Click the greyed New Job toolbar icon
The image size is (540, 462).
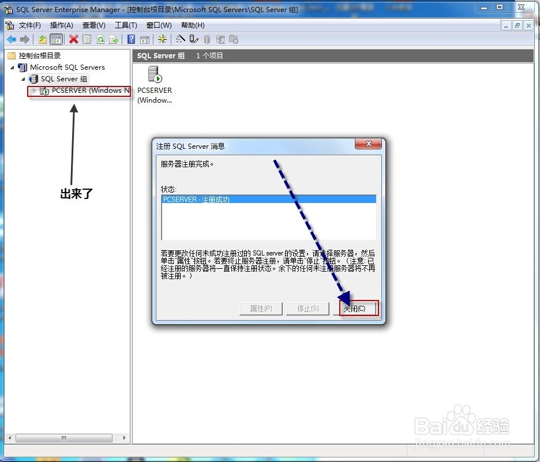click(234, 40)
